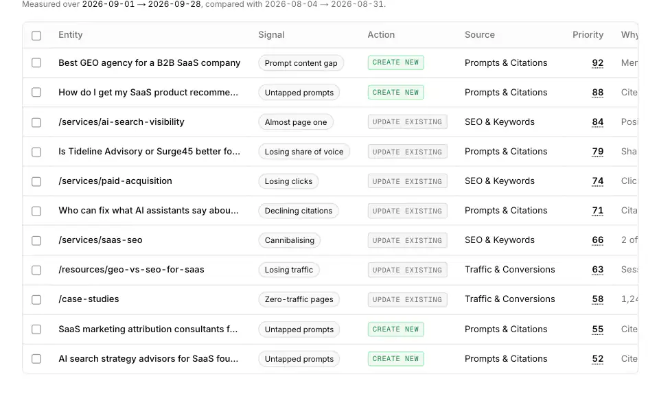This screenshot has height=394, width=659.
Task: Click 'SEO & Keywords' source in /services/saas-seo row
Action: (499, 240)
